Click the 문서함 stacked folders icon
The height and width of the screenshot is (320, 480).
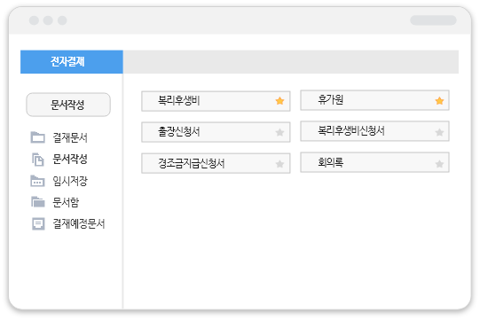click(38, 202)
